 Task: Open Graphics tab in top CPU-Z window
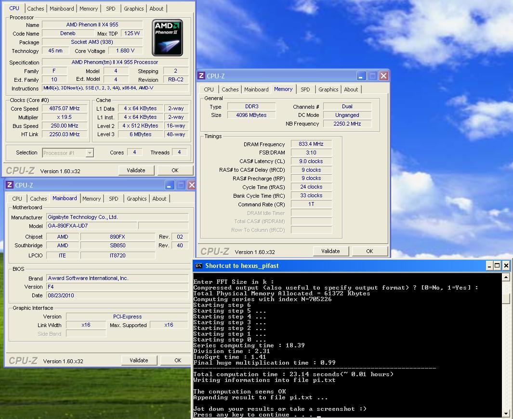pyautogui.click(x=133, y=9)
